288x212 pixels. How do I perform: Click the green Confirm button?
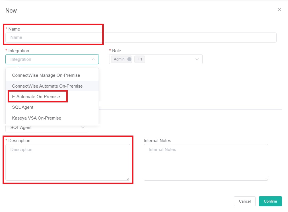pyautogui.click(x=270, y=201)
